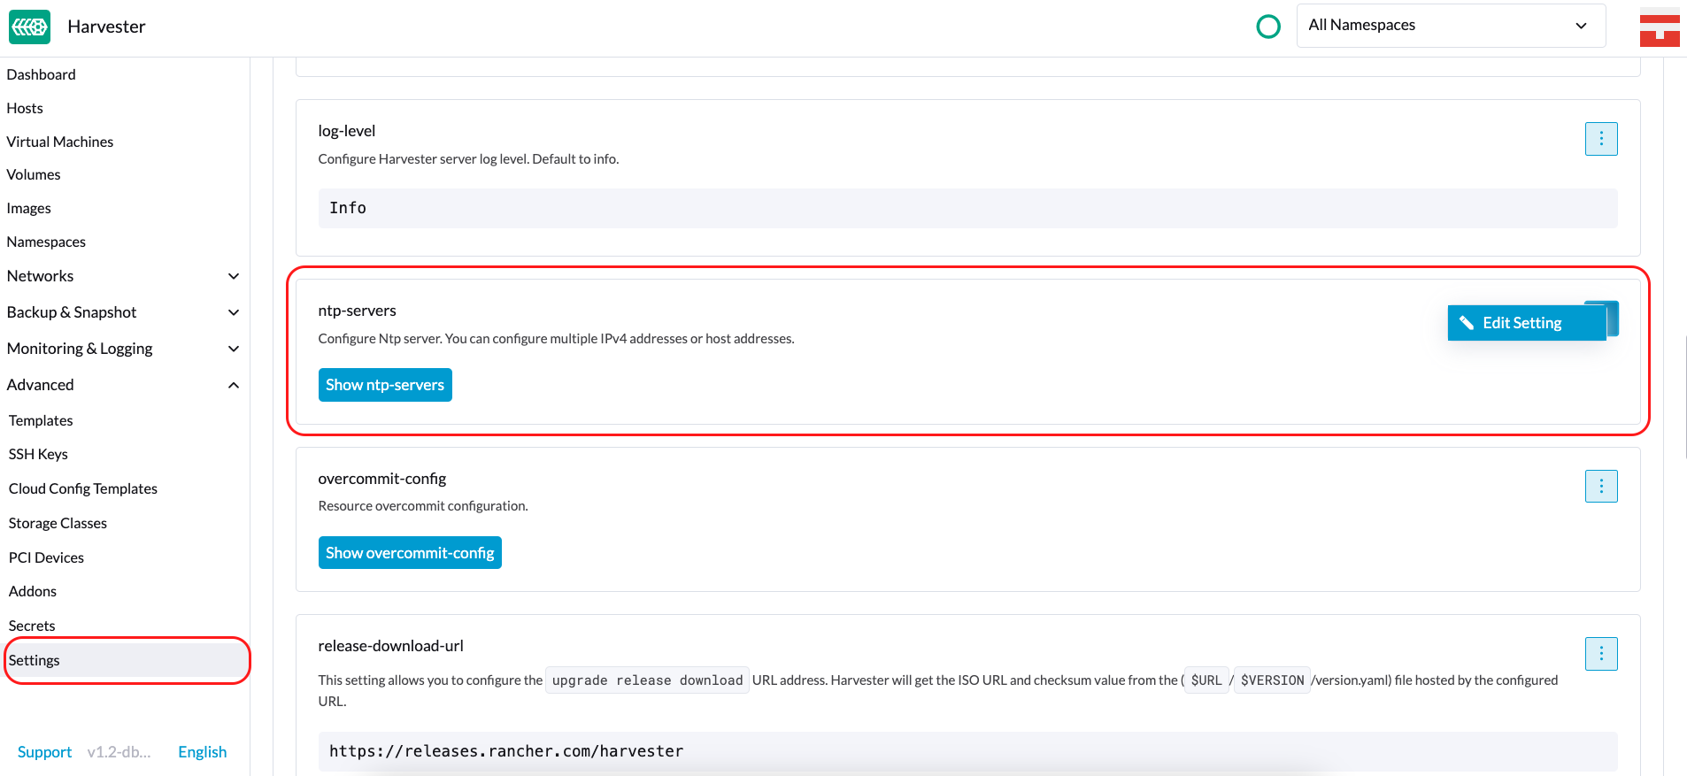Image resolution: width=1687 pixels, height=776 pixels.
Task: Open Virtual Machines in sidebar
Action: pos(60,142)
